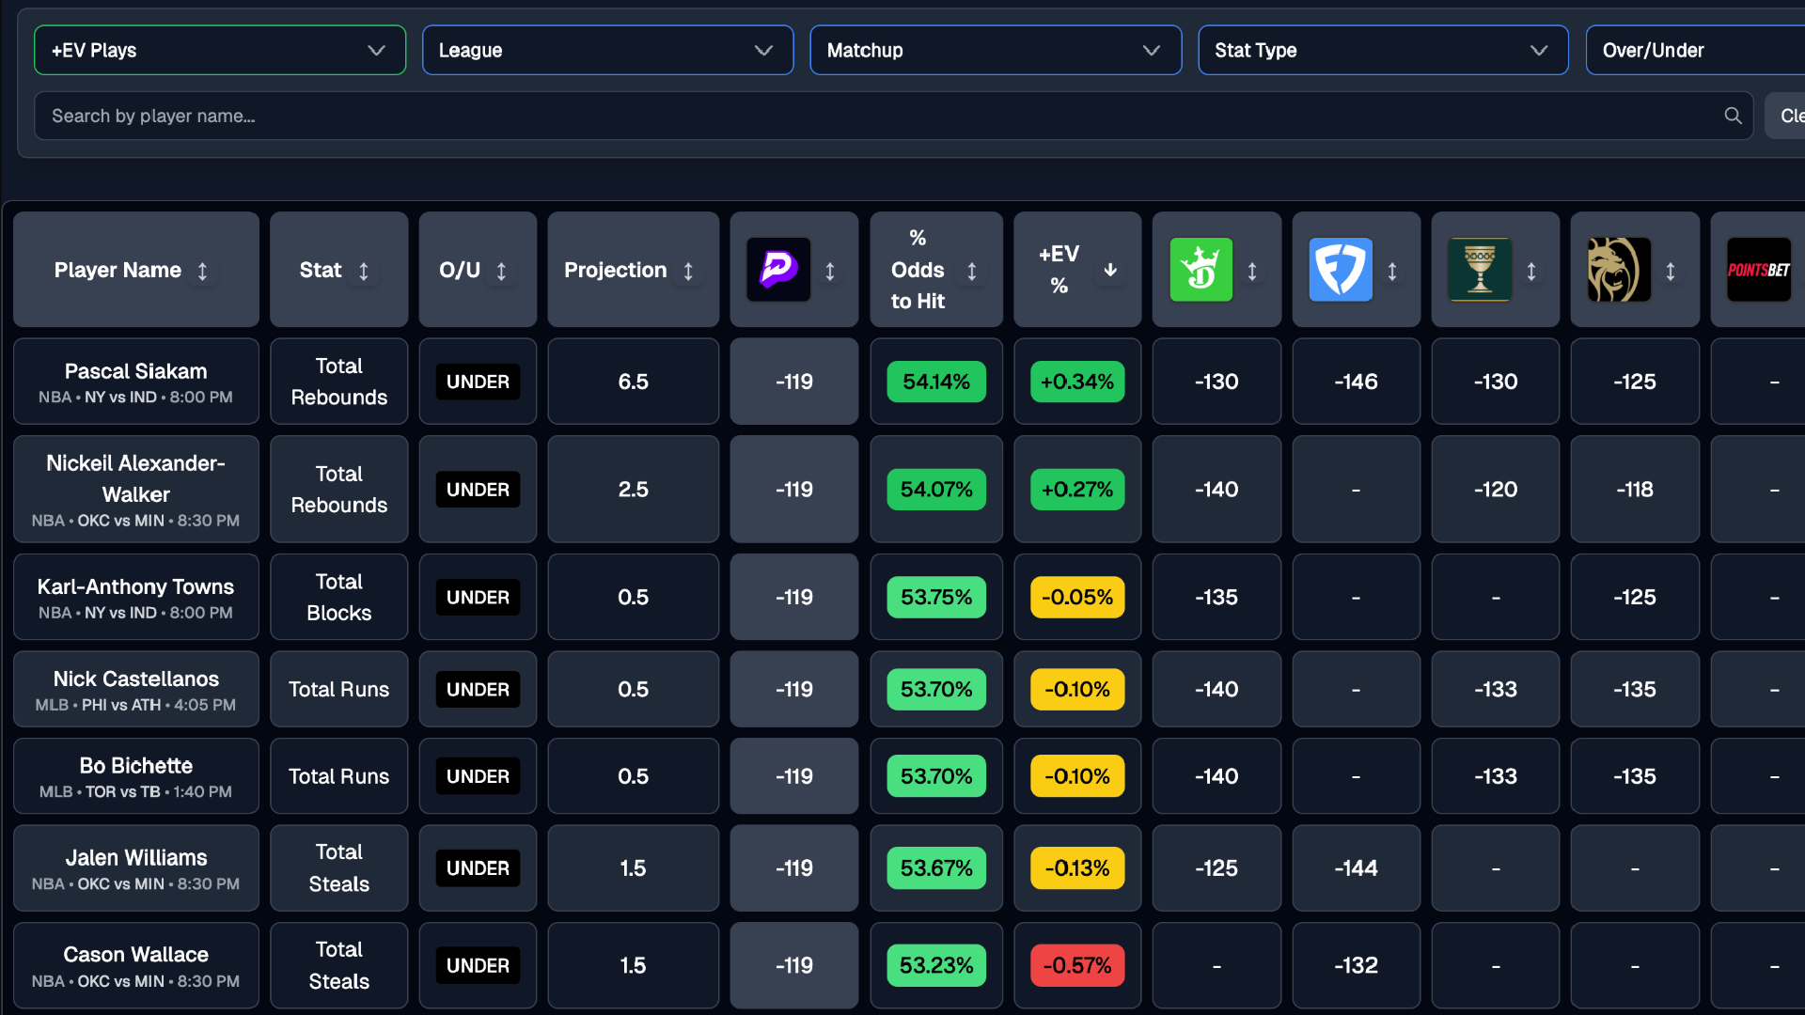Click the 53.75% odds to hit badge
The height and width of the screenshot is (1015, 1805).
pyautogui.click(x=936, y=597)
